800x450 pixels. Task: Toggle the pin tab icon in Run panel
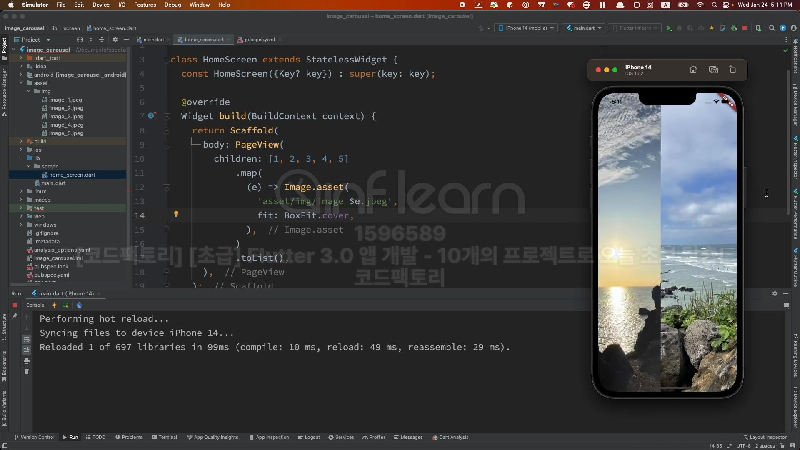(15, 316)
